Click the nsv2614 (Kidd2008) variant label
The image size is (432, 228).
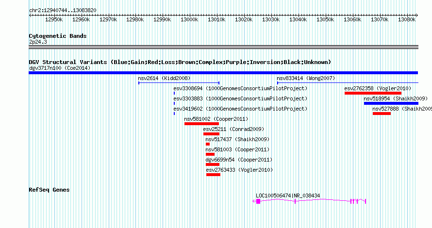164,78
